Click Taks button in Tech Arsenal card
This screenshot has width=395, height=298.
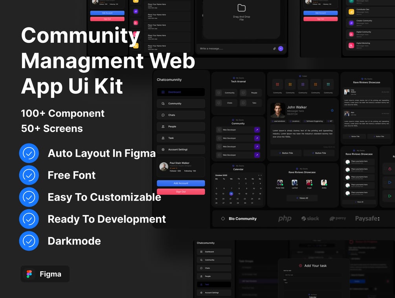click(x=250, y=103)
